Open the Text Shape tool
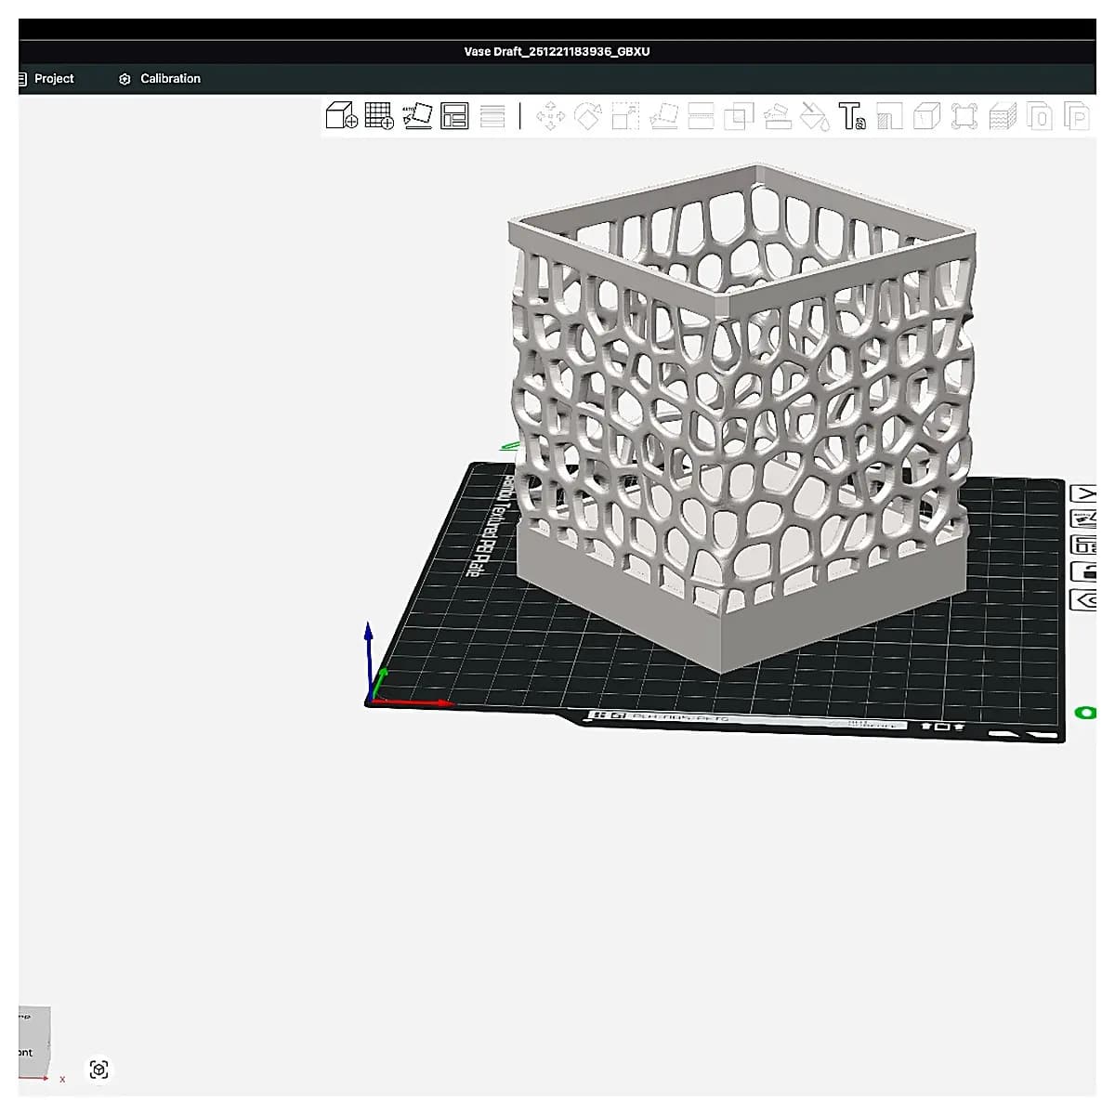This screenshot has height=1115, width=1115. [852, 116]
